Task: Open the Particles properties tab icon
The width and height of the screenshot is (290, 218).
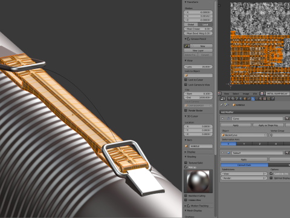Action: (x=269, y=99)
